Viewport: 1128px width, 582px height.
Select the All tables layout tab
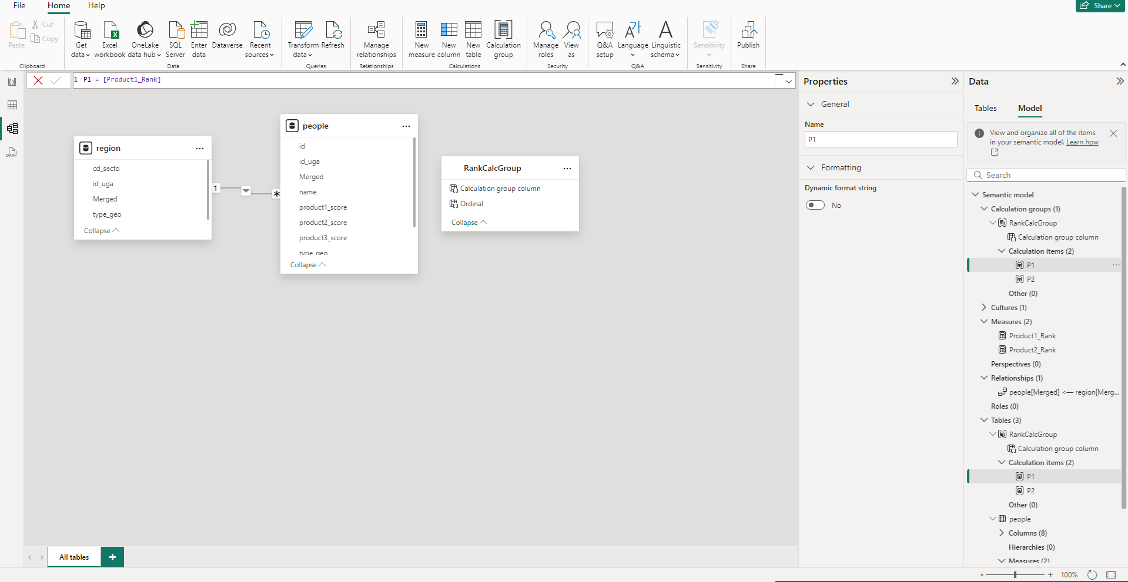pyautogui.click(x=74, y=557)
